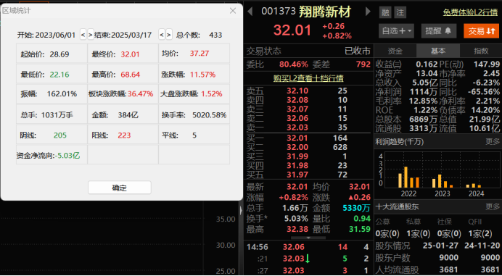Click the 注 registration badge
502x276 pixels.
click(x=400, y=12)
